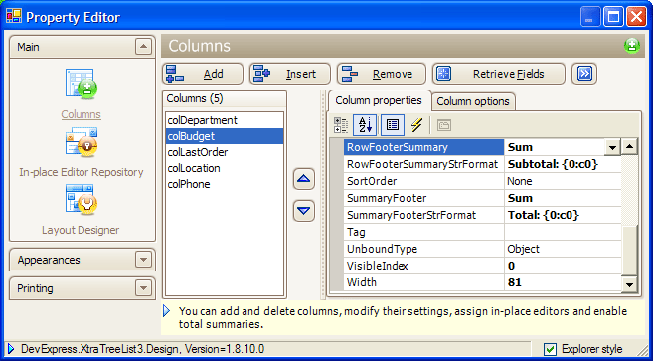This screenshot has width=653, height=361.
Task: Close the Property Editor window
Action: tap(636, 17)
